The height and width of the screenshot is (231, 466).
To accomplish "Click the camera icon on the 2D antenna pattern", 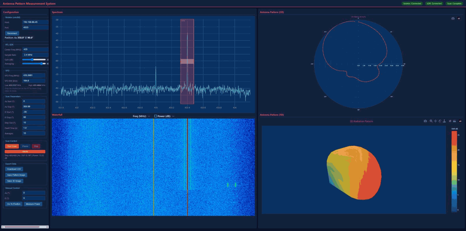I will point(453,18).
